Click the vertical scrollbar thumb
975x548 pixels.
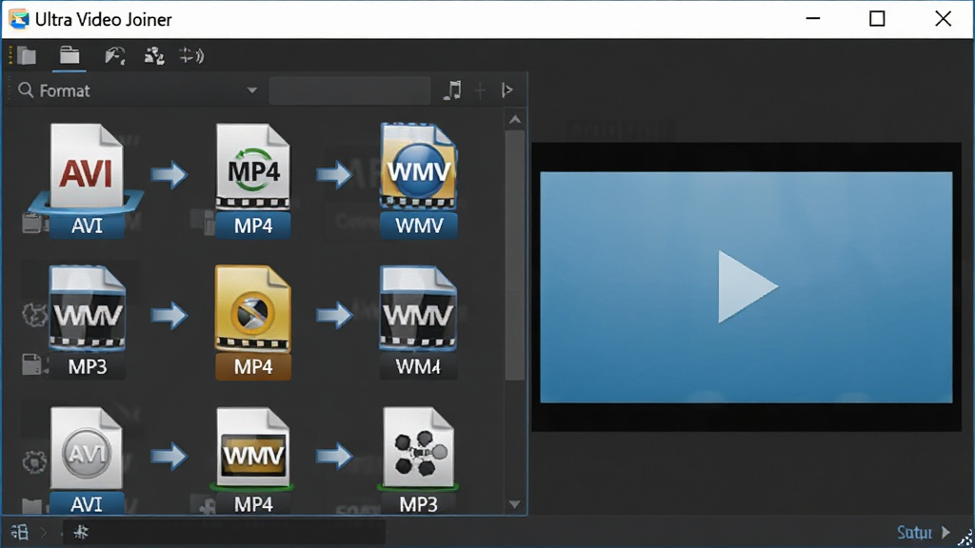(x=515, y=255)
